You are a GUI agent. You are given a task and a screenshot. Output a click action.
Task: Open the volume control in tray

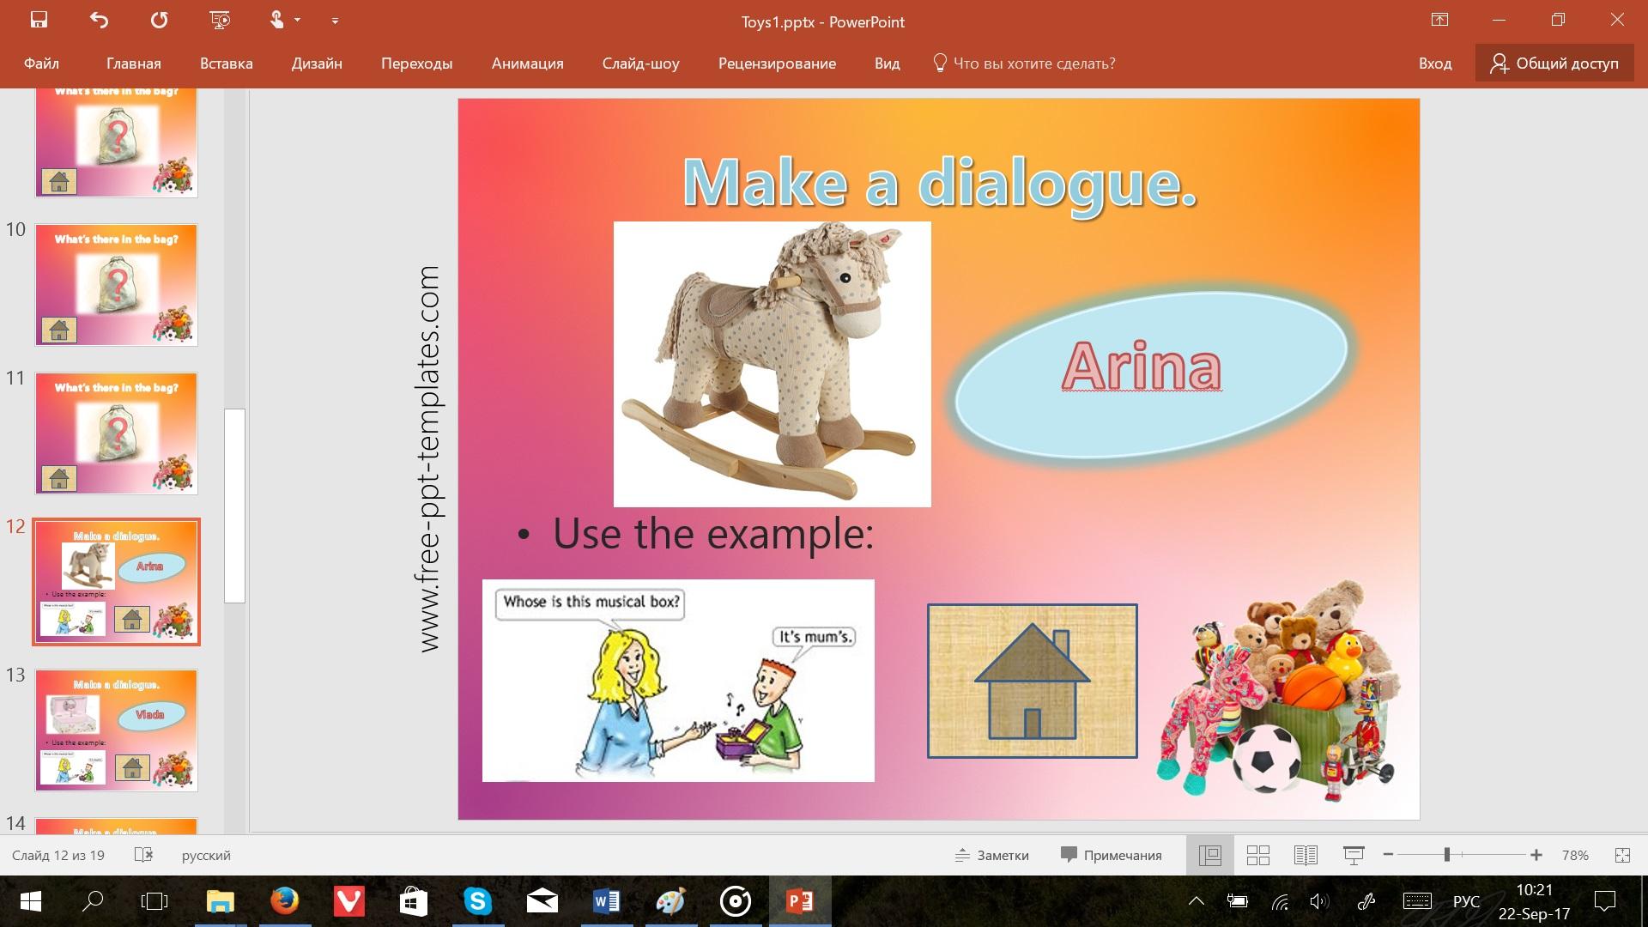[1319, 901]
